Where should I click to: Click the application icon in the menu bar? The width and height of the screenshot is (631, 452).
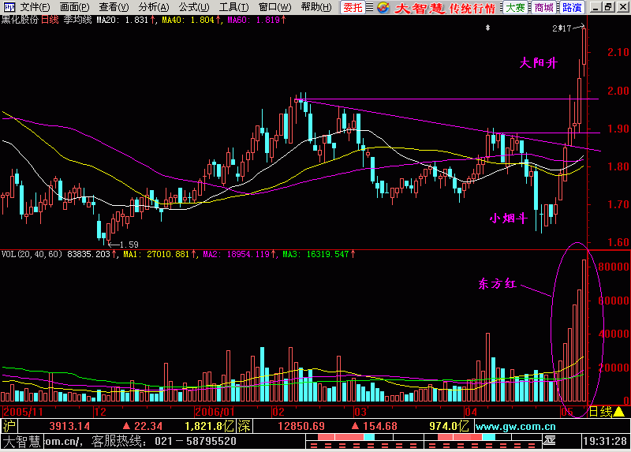[9, 7]
